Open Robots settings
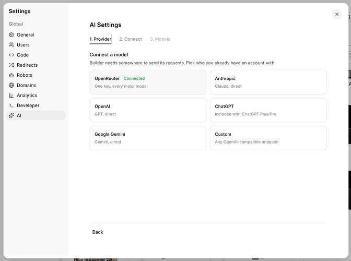Image resolution: width=351 pixels, height=261 pixels. coord(36,75)
